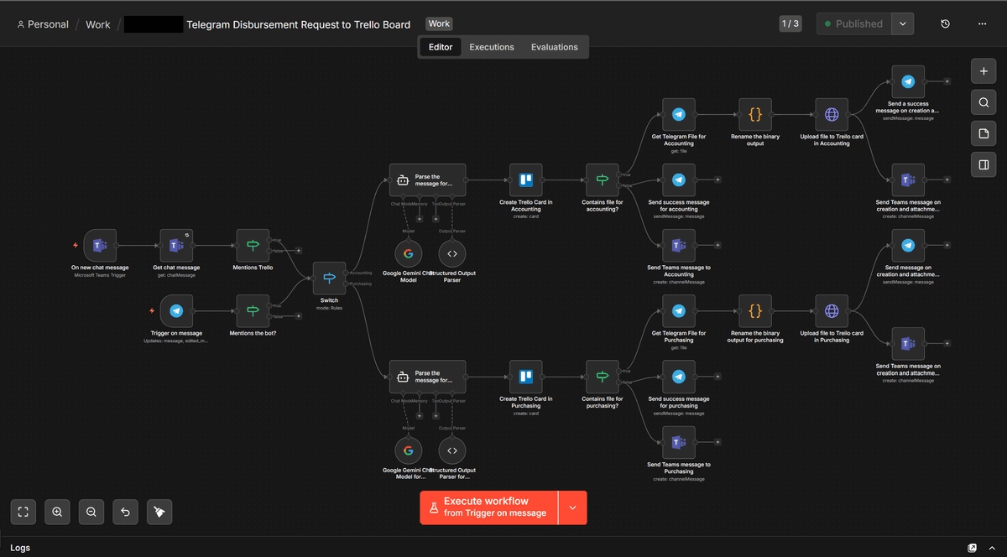This screenshot has height=557, width=1007.
Task: Undo the last workflow change
Action: click(125, 512)
